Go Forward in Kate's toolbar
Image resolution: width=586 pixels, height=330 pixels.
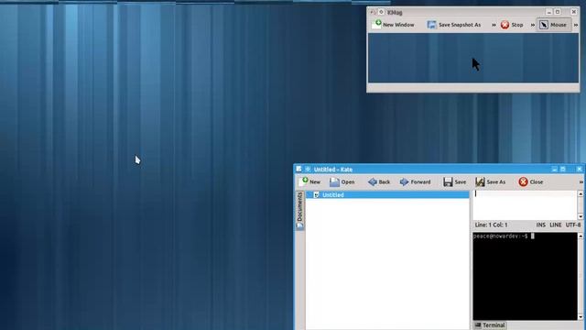click(415, 181)
